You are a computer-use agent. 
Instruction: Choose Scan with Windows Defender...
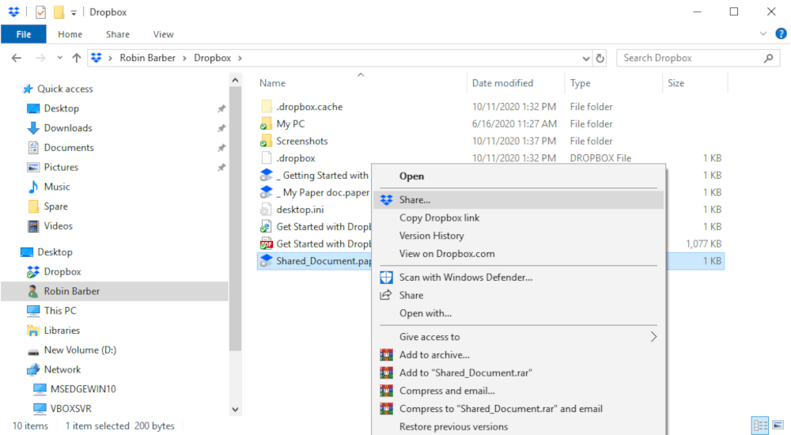pyautogui.click(x=519, y=278)
